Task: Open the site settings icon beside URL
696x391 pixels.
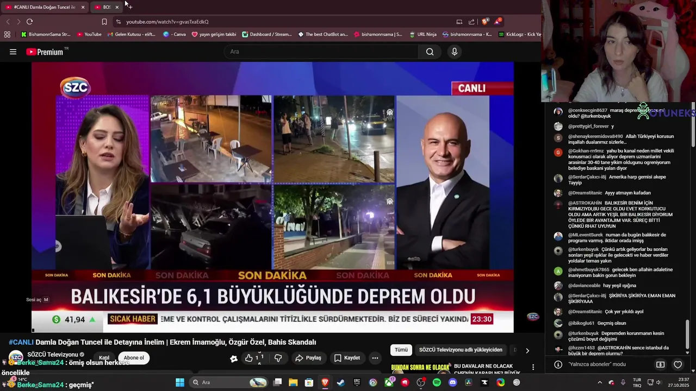Action: pyautogui.click(x=118, y=22)
